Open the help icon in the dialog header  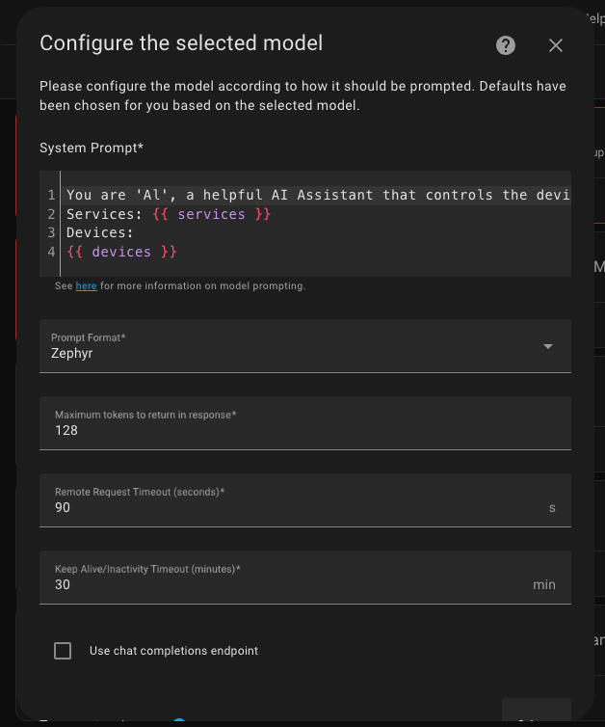pos(506,45)
